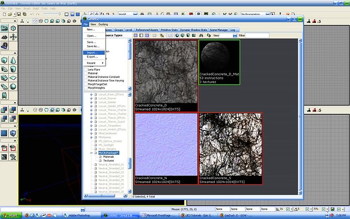Click the Windows Start button

[x=11, y=216]
